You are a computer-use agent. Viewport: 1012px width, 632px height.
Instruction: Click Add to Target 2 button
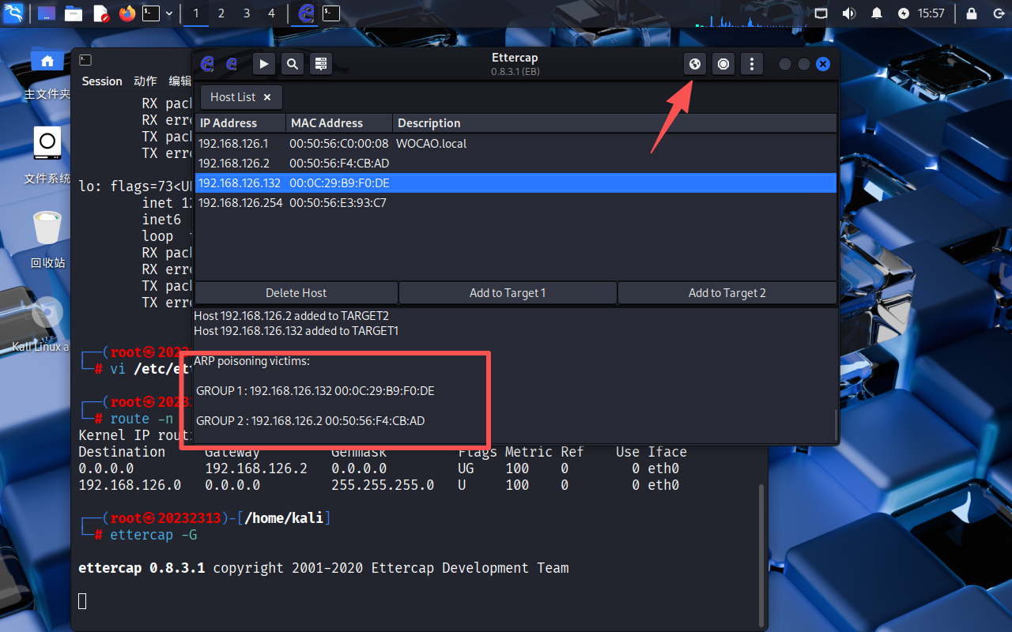pos(727,293)
